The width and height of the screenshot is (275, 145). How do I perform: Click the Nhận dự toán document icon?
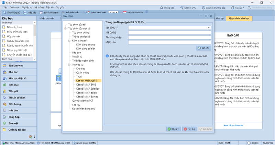pyautogui.click(x=4, y=27)
